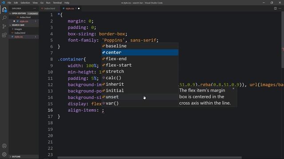Open Explorer panel ellipsis menu
Screen dimensions: 284x159
35,8
